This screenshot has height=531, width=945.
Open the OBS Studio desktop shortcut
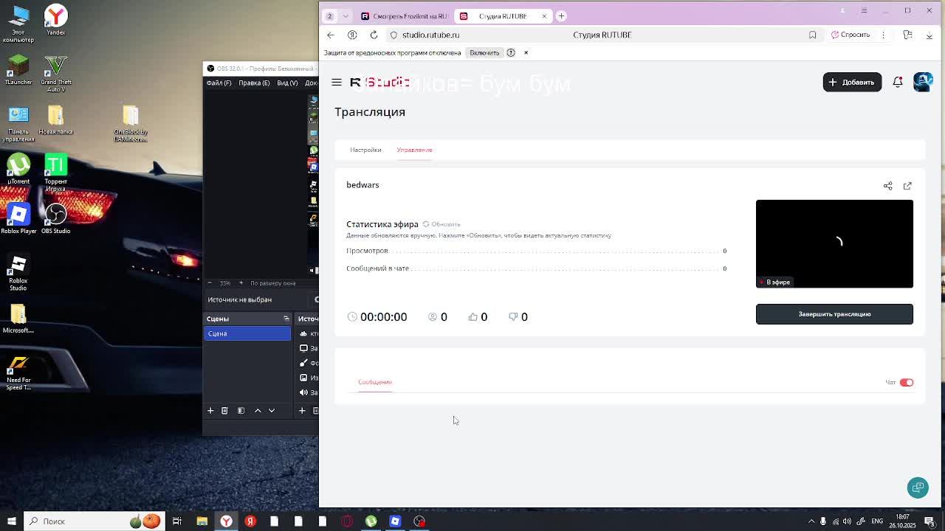[55, 218]
